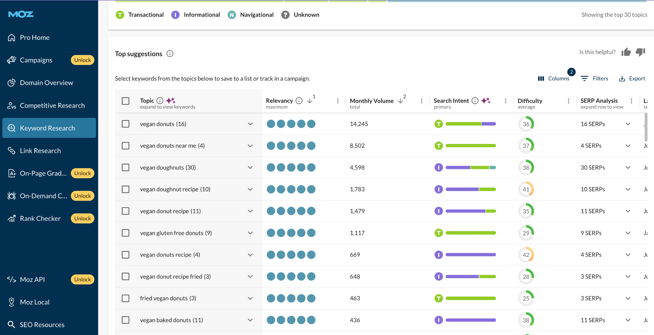Check the vegan doughnuts (30) row
This screenshot has width=654, height=335.
[126, 167]
